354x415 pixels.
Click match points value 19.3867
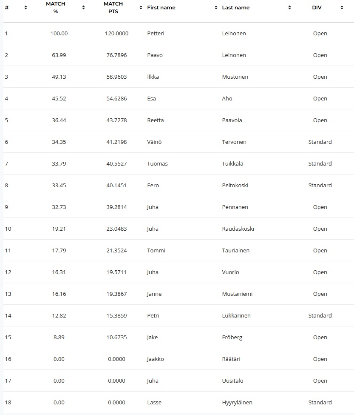pyautogui.click(x=116, y=294)
